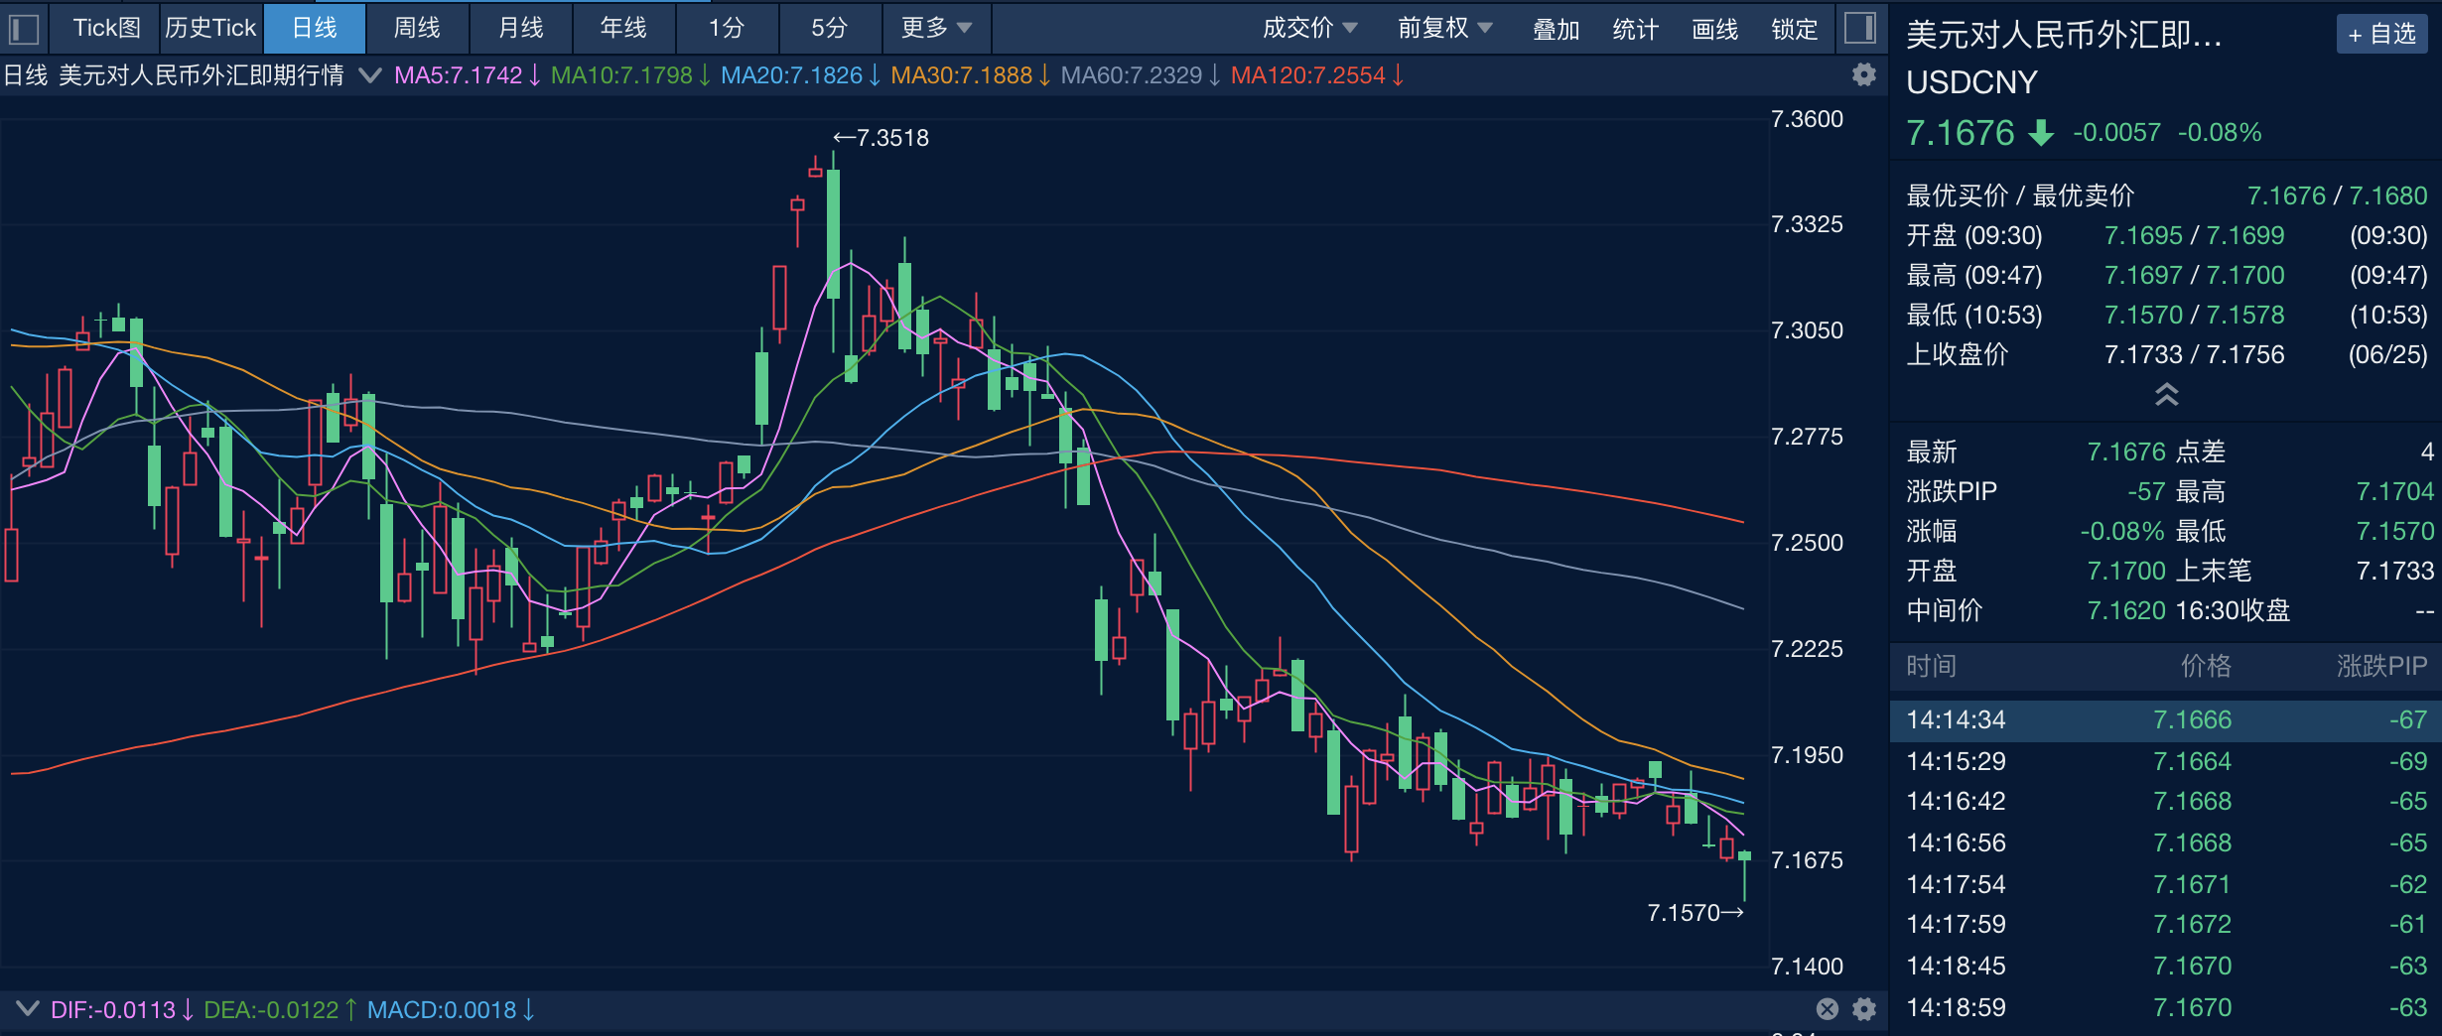Collapse the MA values row with its chevron
2442x1036 pixels.
click(x=371, y=74)
